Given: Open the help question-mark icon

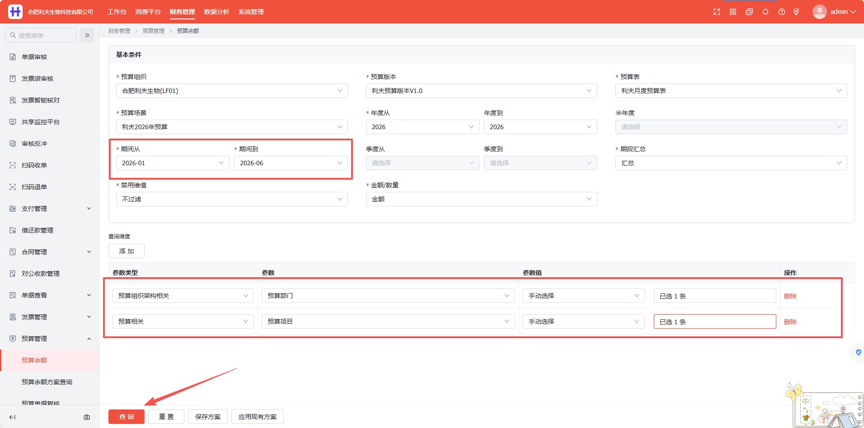Looking at the screenshot, I should pyautogui.click(x=782, y=12).
